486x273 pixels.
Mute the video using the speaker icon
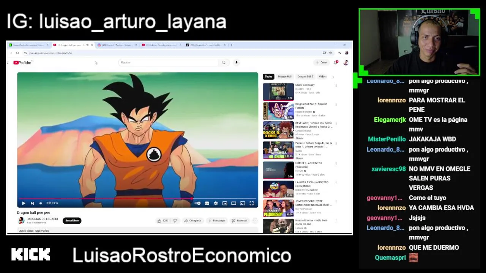pos(41,203)
